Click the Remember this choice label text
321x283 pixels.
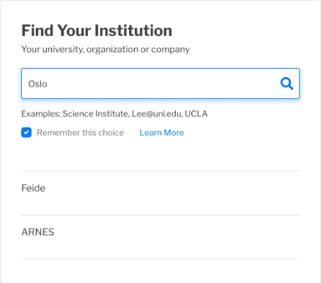81,133
